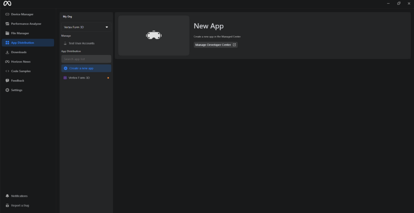The image size is (414, 213).
Task: Click the Manage Developer Center button
Action: pos(215,45)
